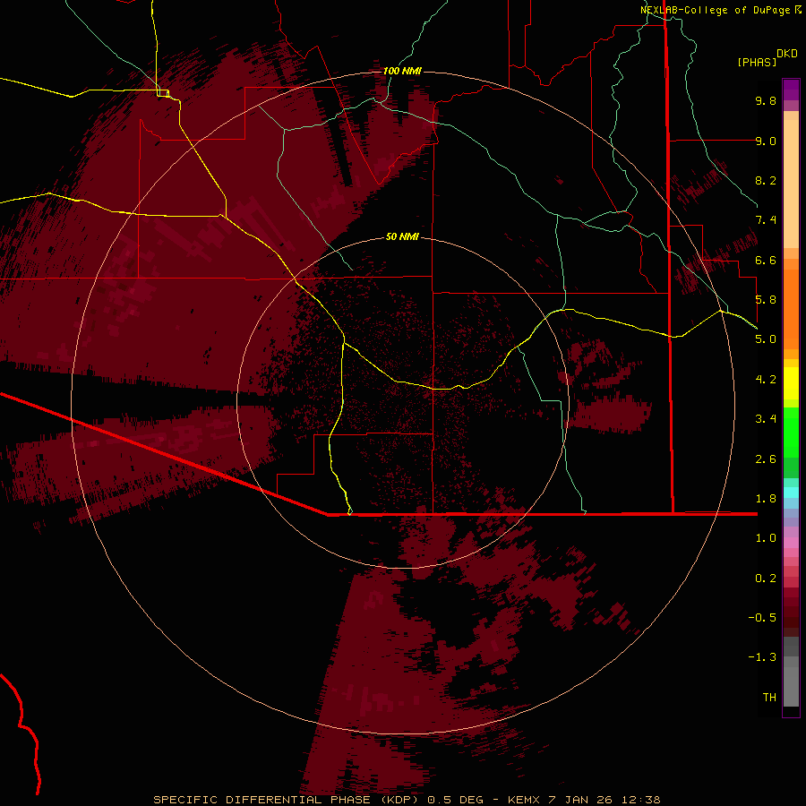Viewport: 806px width, 806px height.
Task: Click the 7 JAN 26 date text
Action: (x=581, y=800)
